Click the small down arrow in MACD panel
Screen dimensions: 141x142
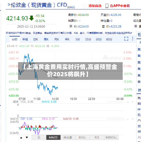point(133,119)
